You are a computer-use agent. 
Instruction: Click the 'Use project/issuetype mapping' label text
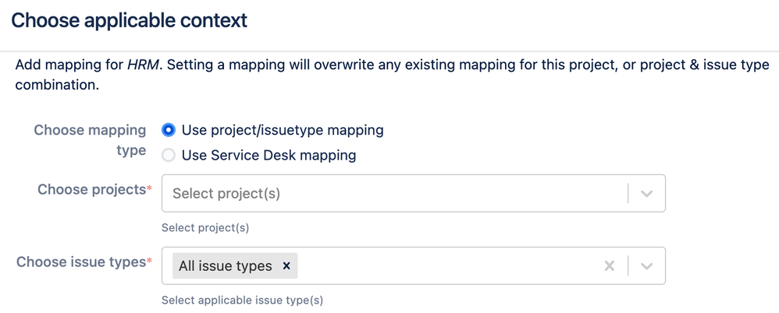pos(283,130)
